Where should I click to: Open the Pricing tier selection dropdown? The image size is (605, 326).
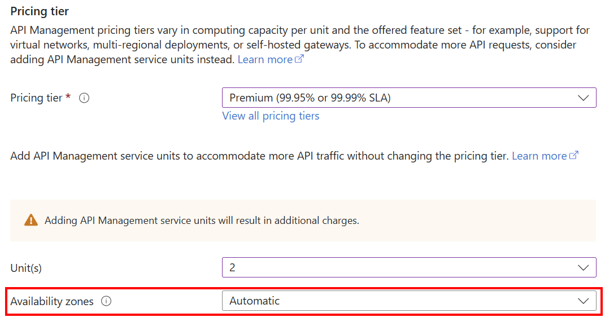pyautogui.click(x=395, y=97)
